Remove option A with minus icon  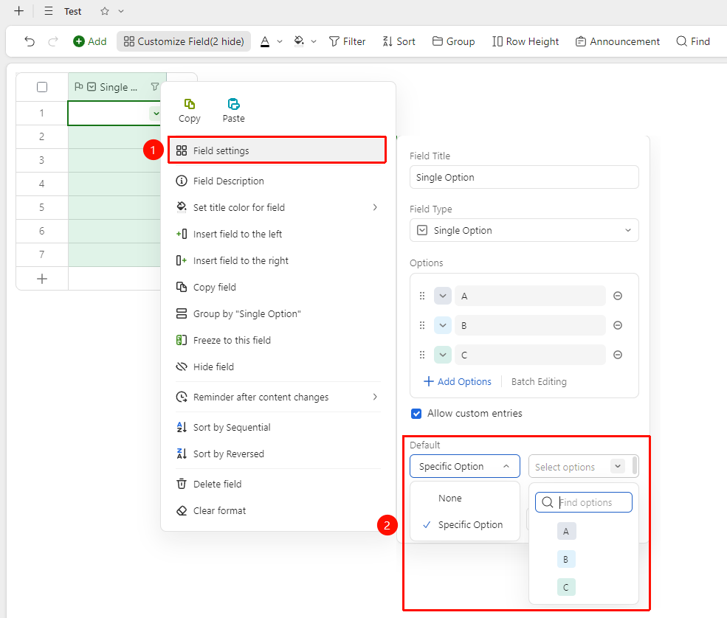[618, 296]
